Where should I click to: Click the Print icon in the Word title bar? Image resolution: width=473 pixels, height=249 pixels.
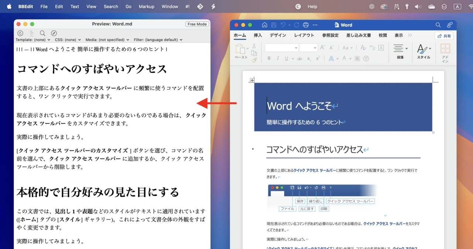(x=306, y=25)
